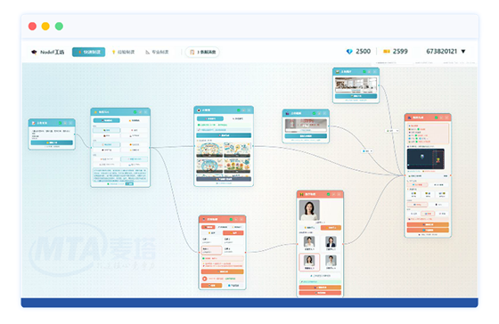Click the text field in the leftmost node
The image size is (499, 324).
tap(52, 134)
